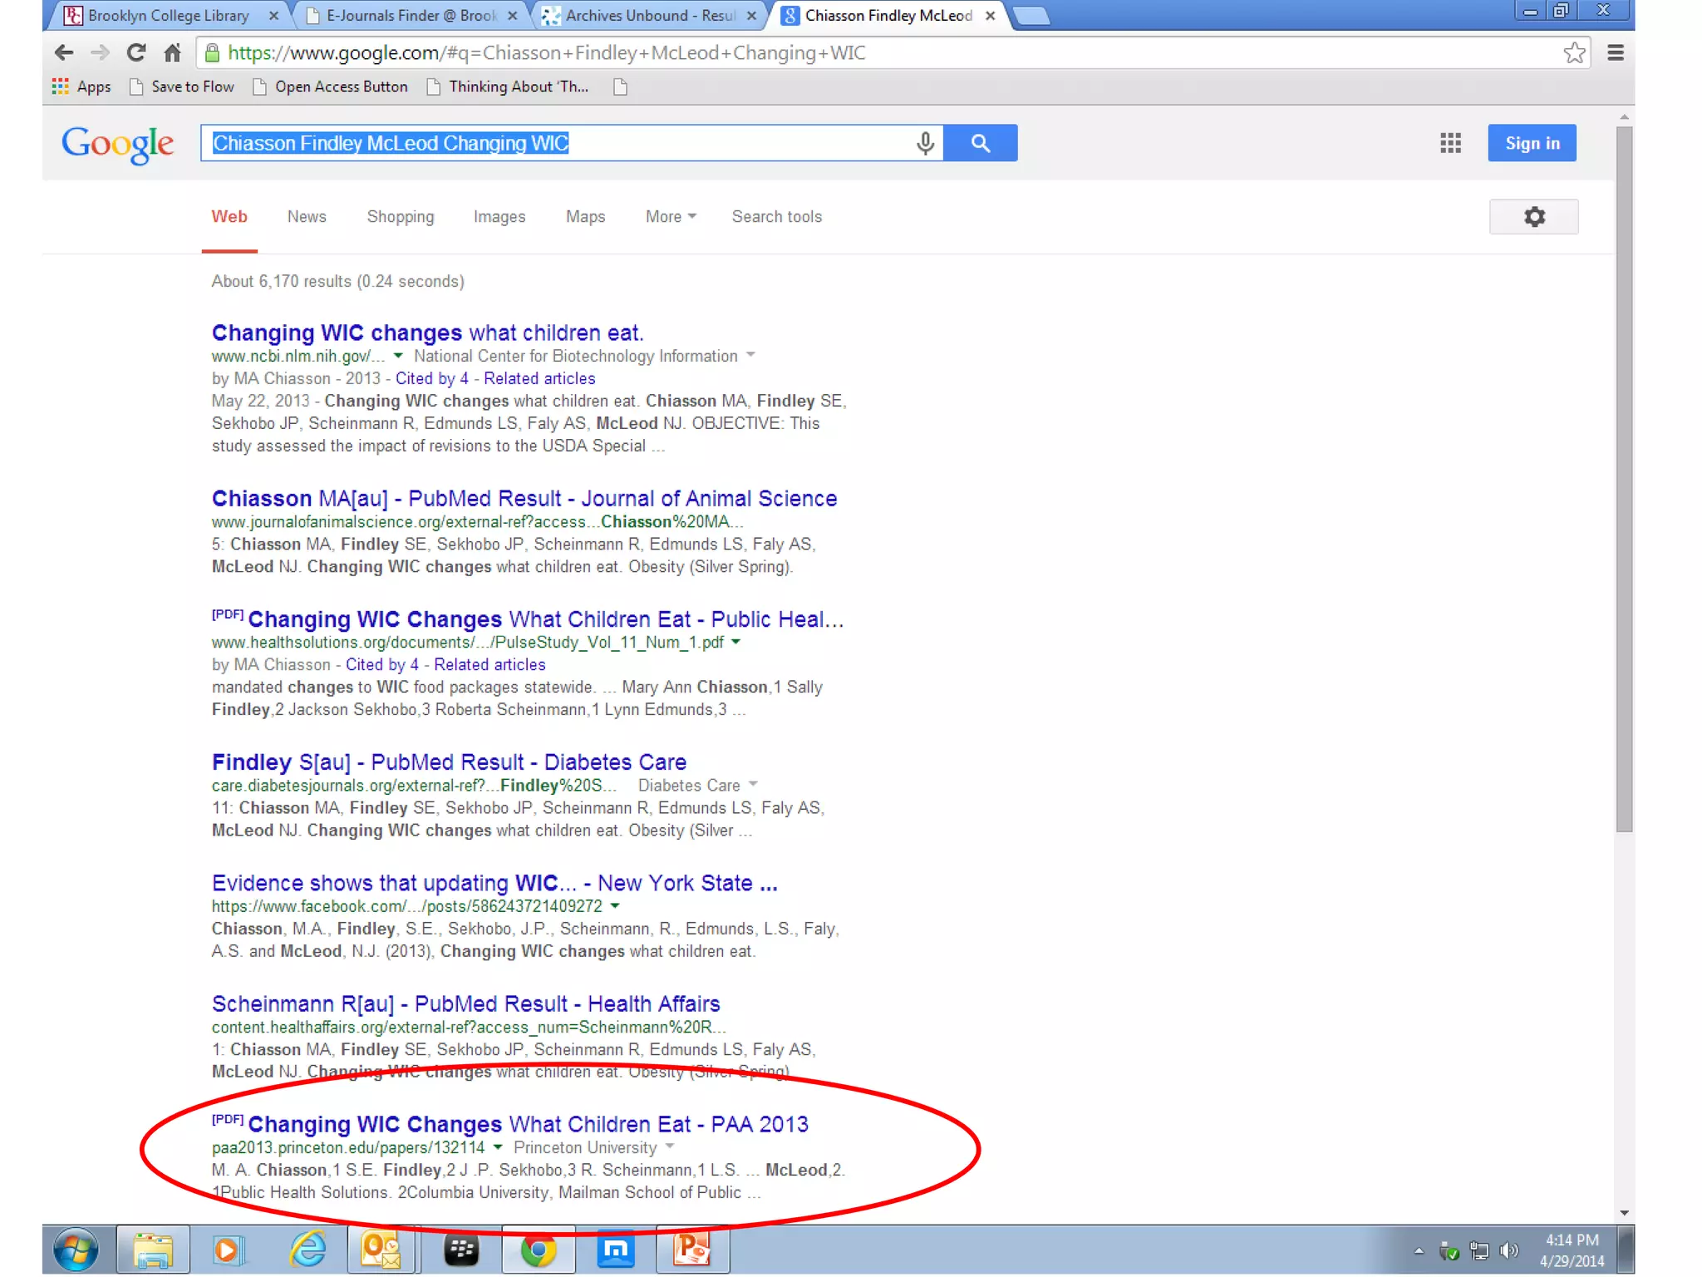Bookmark this page with the star icon
Viewport: 1702px width, 1277px height.
(x=1573, y=53)
